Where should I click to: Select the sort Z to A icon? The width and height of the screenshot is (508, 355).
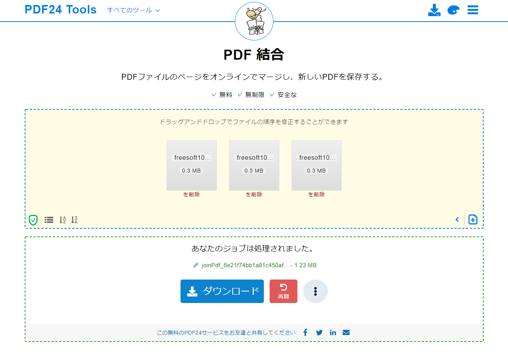(x=75, y=219)
